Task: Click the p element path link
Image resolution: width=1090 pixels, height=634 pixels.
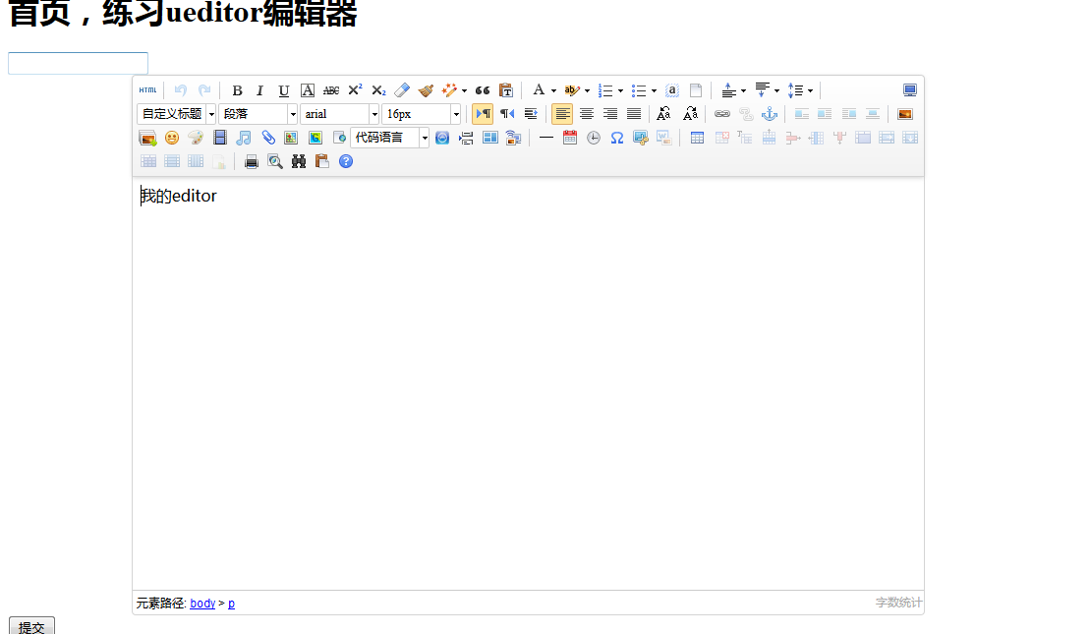Action: 232,604
